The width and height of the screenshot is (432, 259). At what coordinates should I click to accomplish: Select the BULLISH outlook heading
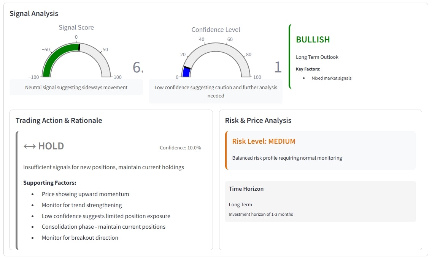313,39
